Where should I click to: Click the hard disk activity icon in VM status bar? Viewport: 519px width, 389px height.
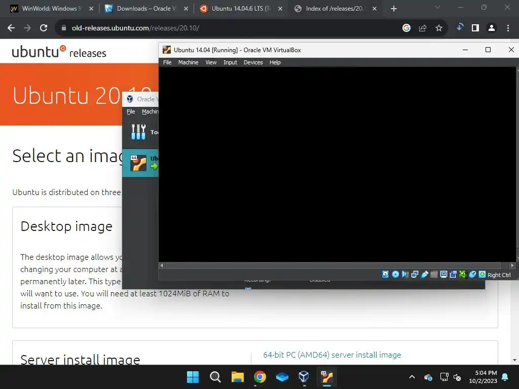pos(385,274)
